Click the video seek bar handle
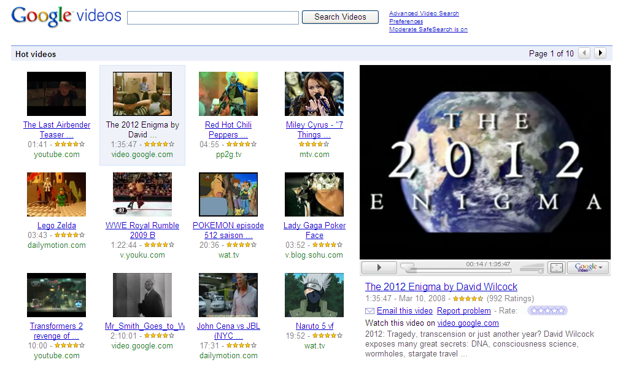Image resolution: width=623 pixels, height=365 pixels. click(408, 268)
